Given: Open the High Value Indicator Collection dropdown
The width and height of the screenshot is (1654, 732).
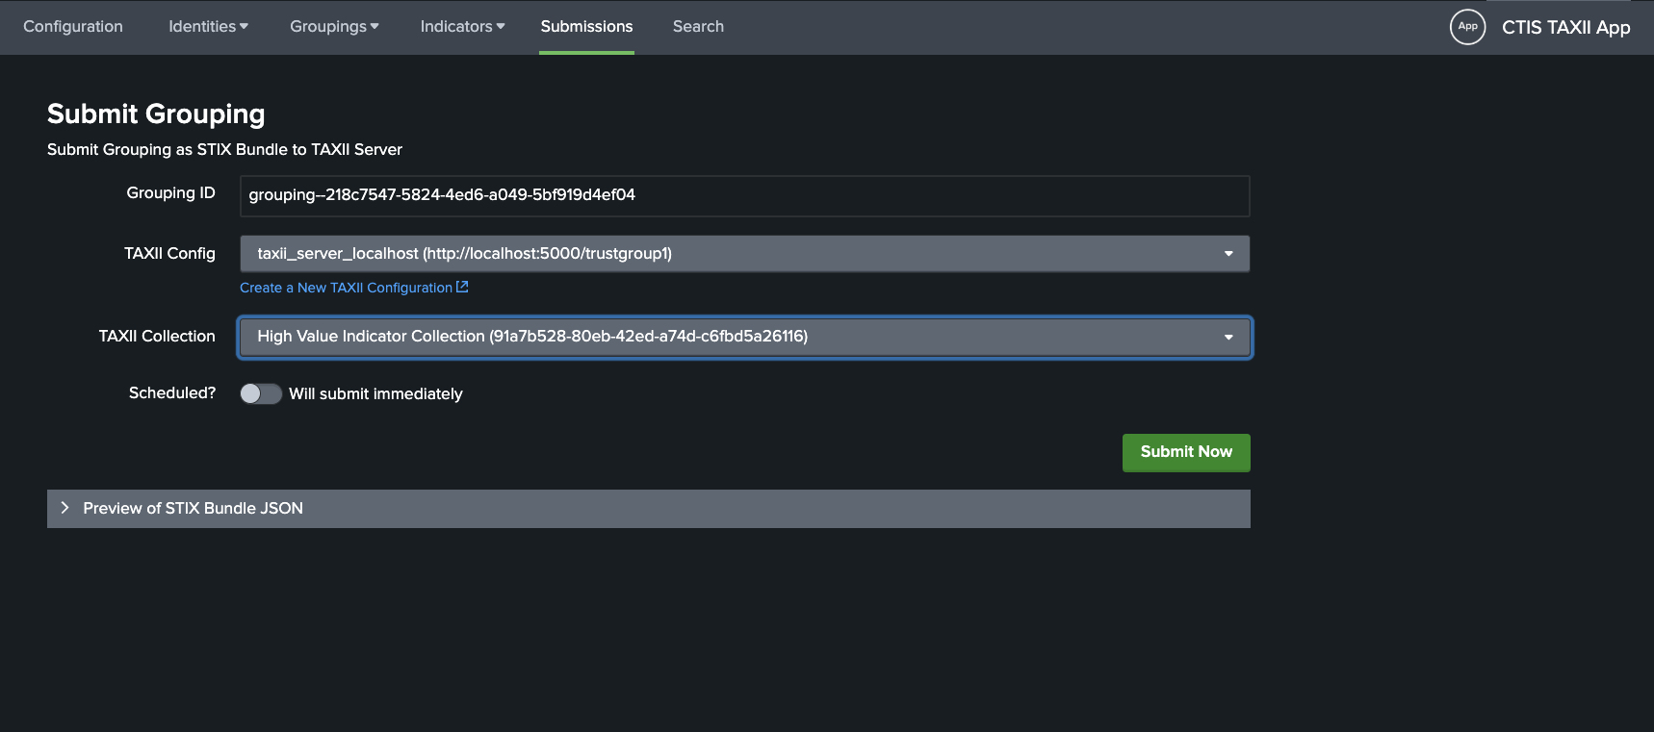Looking at the screenshot, I should click(x=743, y=337).
